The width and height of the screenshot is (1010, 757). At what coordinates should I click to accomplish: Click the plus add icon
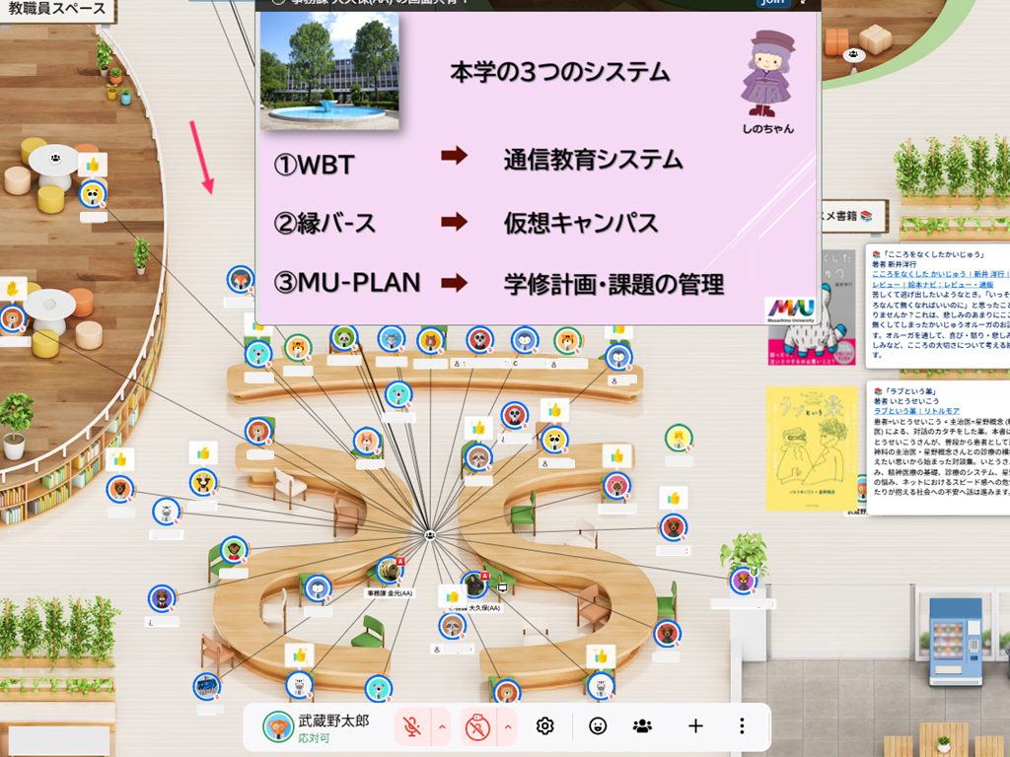[x=695, y=726]
